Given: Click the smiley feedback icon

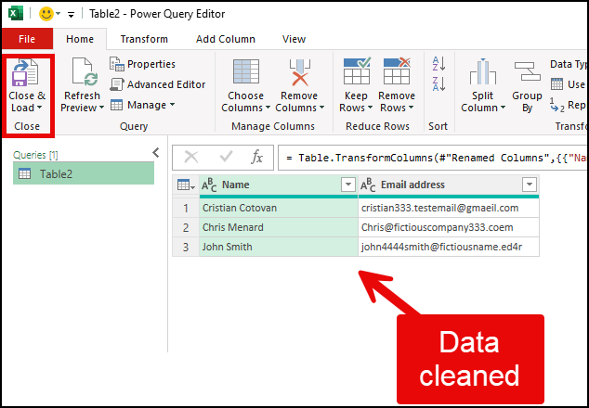Looking at the screenshot, I should coord(46,14).
